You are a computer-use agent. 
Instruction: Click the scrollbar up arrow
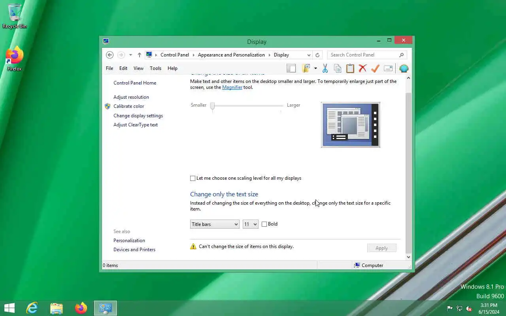point(408,78)
